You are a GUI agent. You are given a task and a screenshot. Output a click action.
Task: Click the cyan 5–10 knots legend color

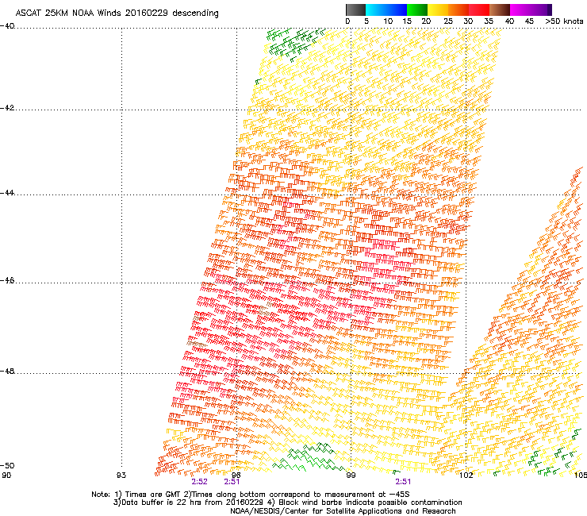tap(376, 10)
